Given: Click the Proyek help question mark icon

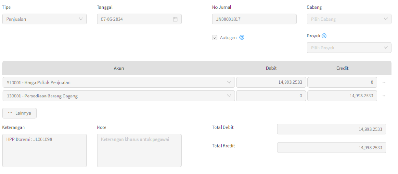Looking at the screenshot, I should pos(324,36).
